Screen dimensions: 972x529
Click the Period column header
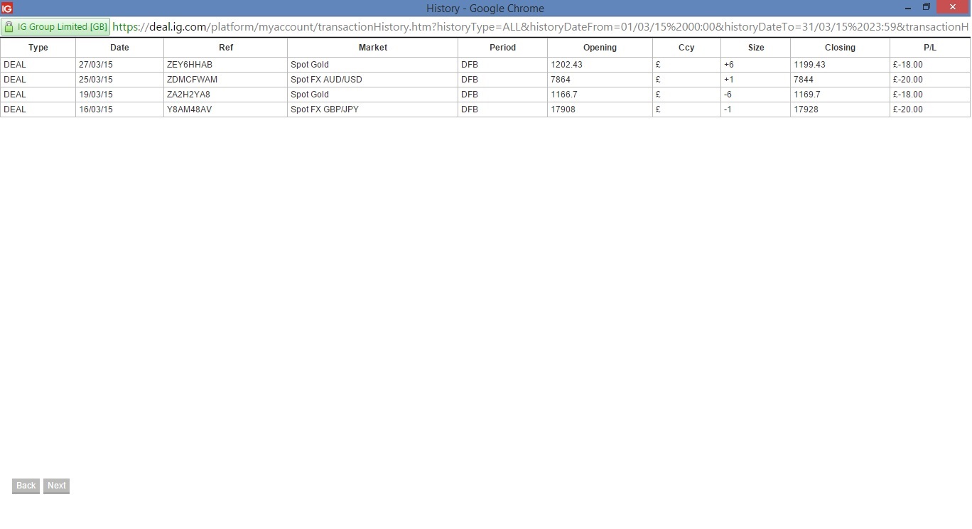(503, 48)
